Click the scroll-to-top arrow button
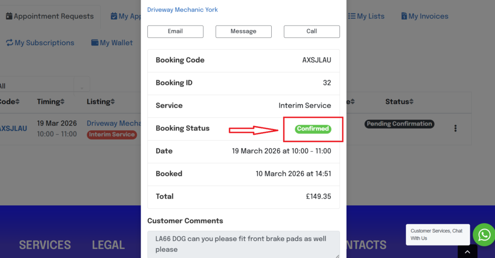Screen dimensions: 495x258 (x=467, y=252)
